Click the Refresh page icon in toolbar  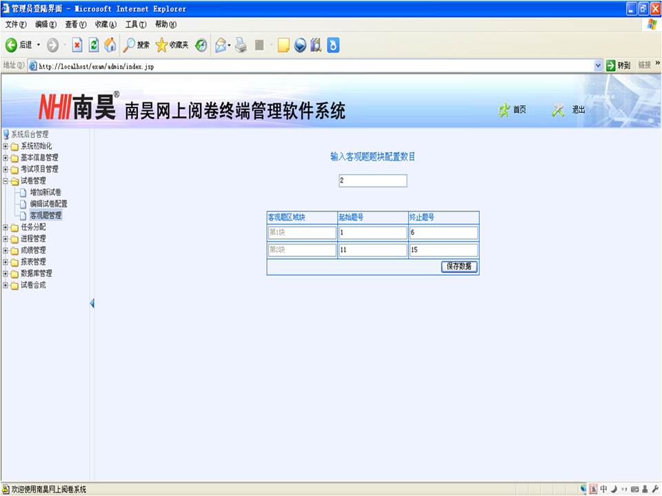94,45
